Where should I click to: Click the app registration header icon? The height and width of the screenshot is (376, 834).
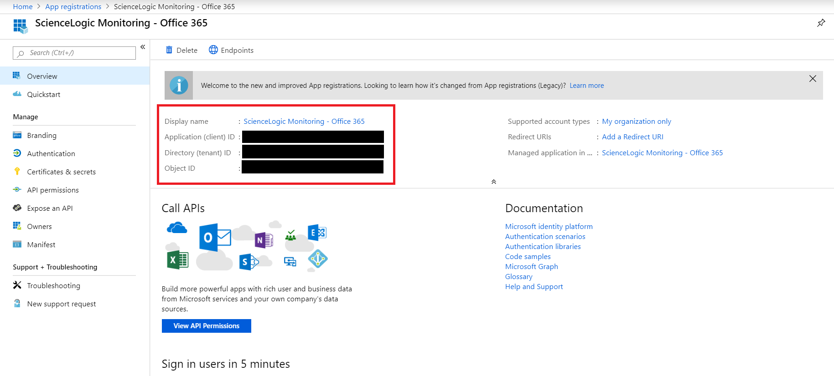pos(20,26)
